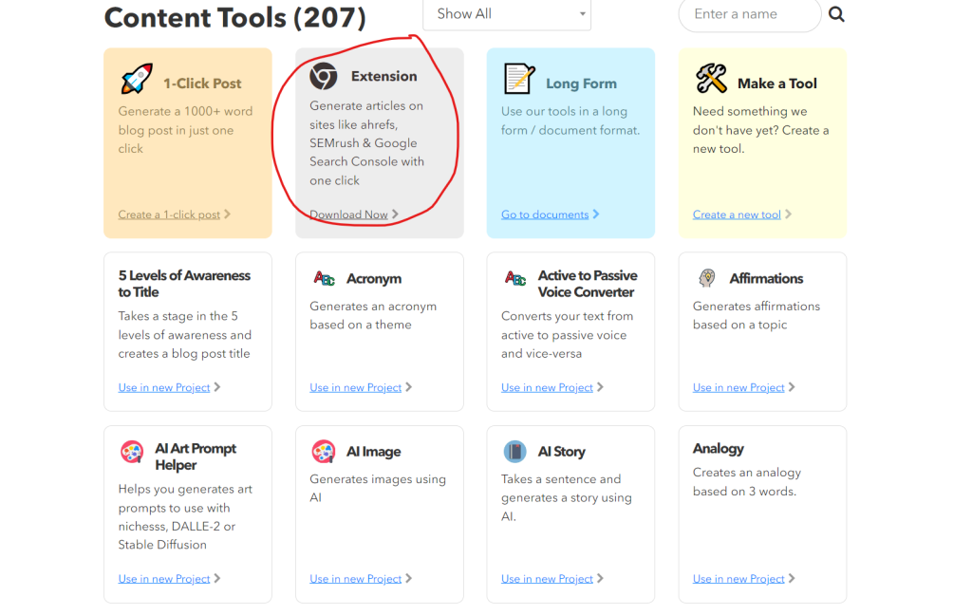Open the Create a 1-click post link

click(x=169, y=214)
